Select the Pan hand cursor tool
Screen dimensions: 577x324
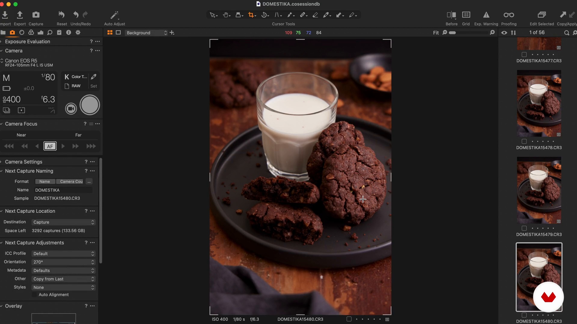pyautogui.click(x=226, y=15)
